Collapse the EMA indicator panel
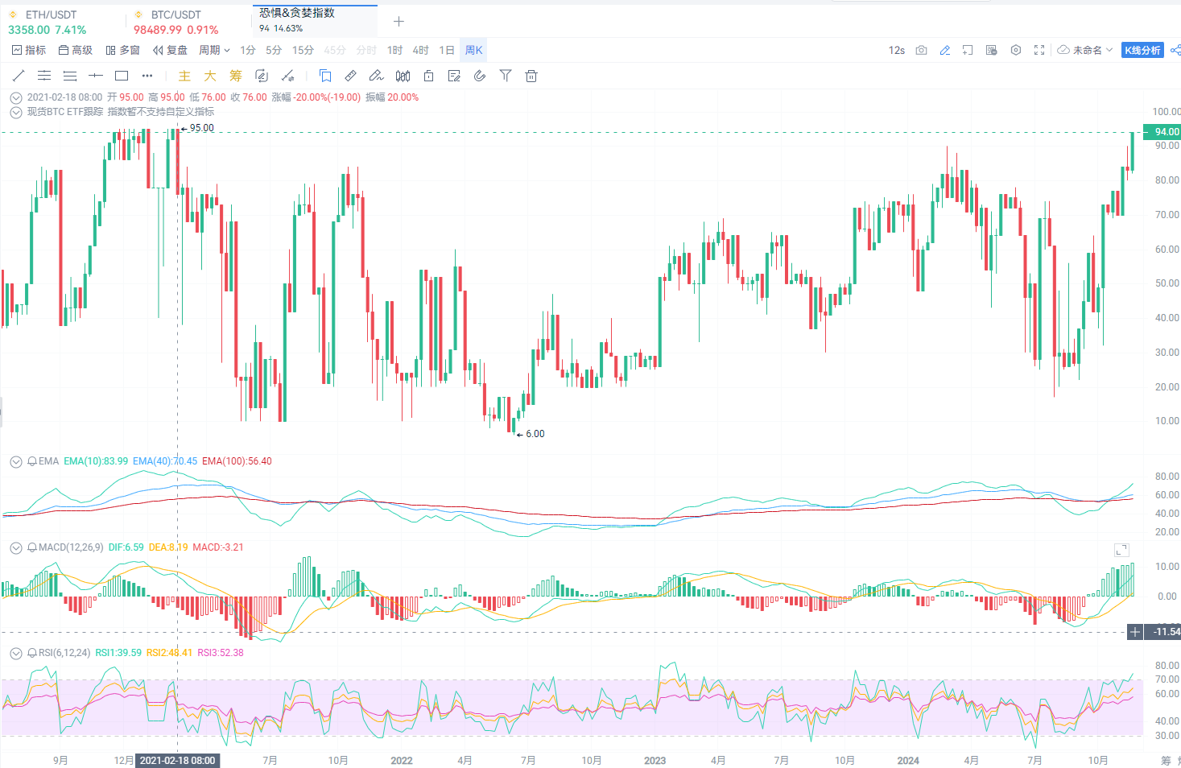This screenshot has width=1181, height=768. pyautogui.click(x=15, y=461)
